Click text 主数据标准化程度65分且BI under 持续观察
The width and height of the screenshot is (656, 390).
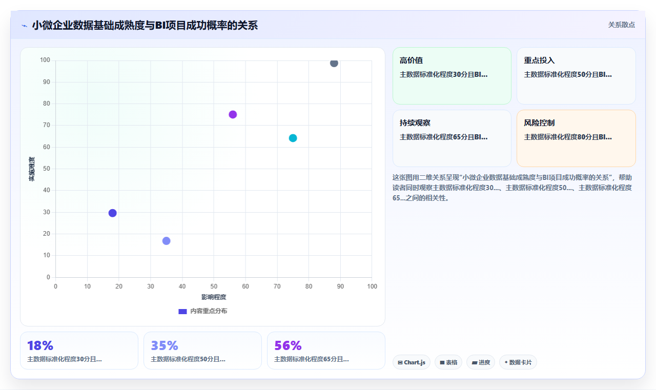(444, 137)
